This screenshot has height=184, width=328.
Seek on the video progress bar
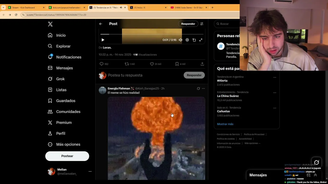[x=152, y=34]
